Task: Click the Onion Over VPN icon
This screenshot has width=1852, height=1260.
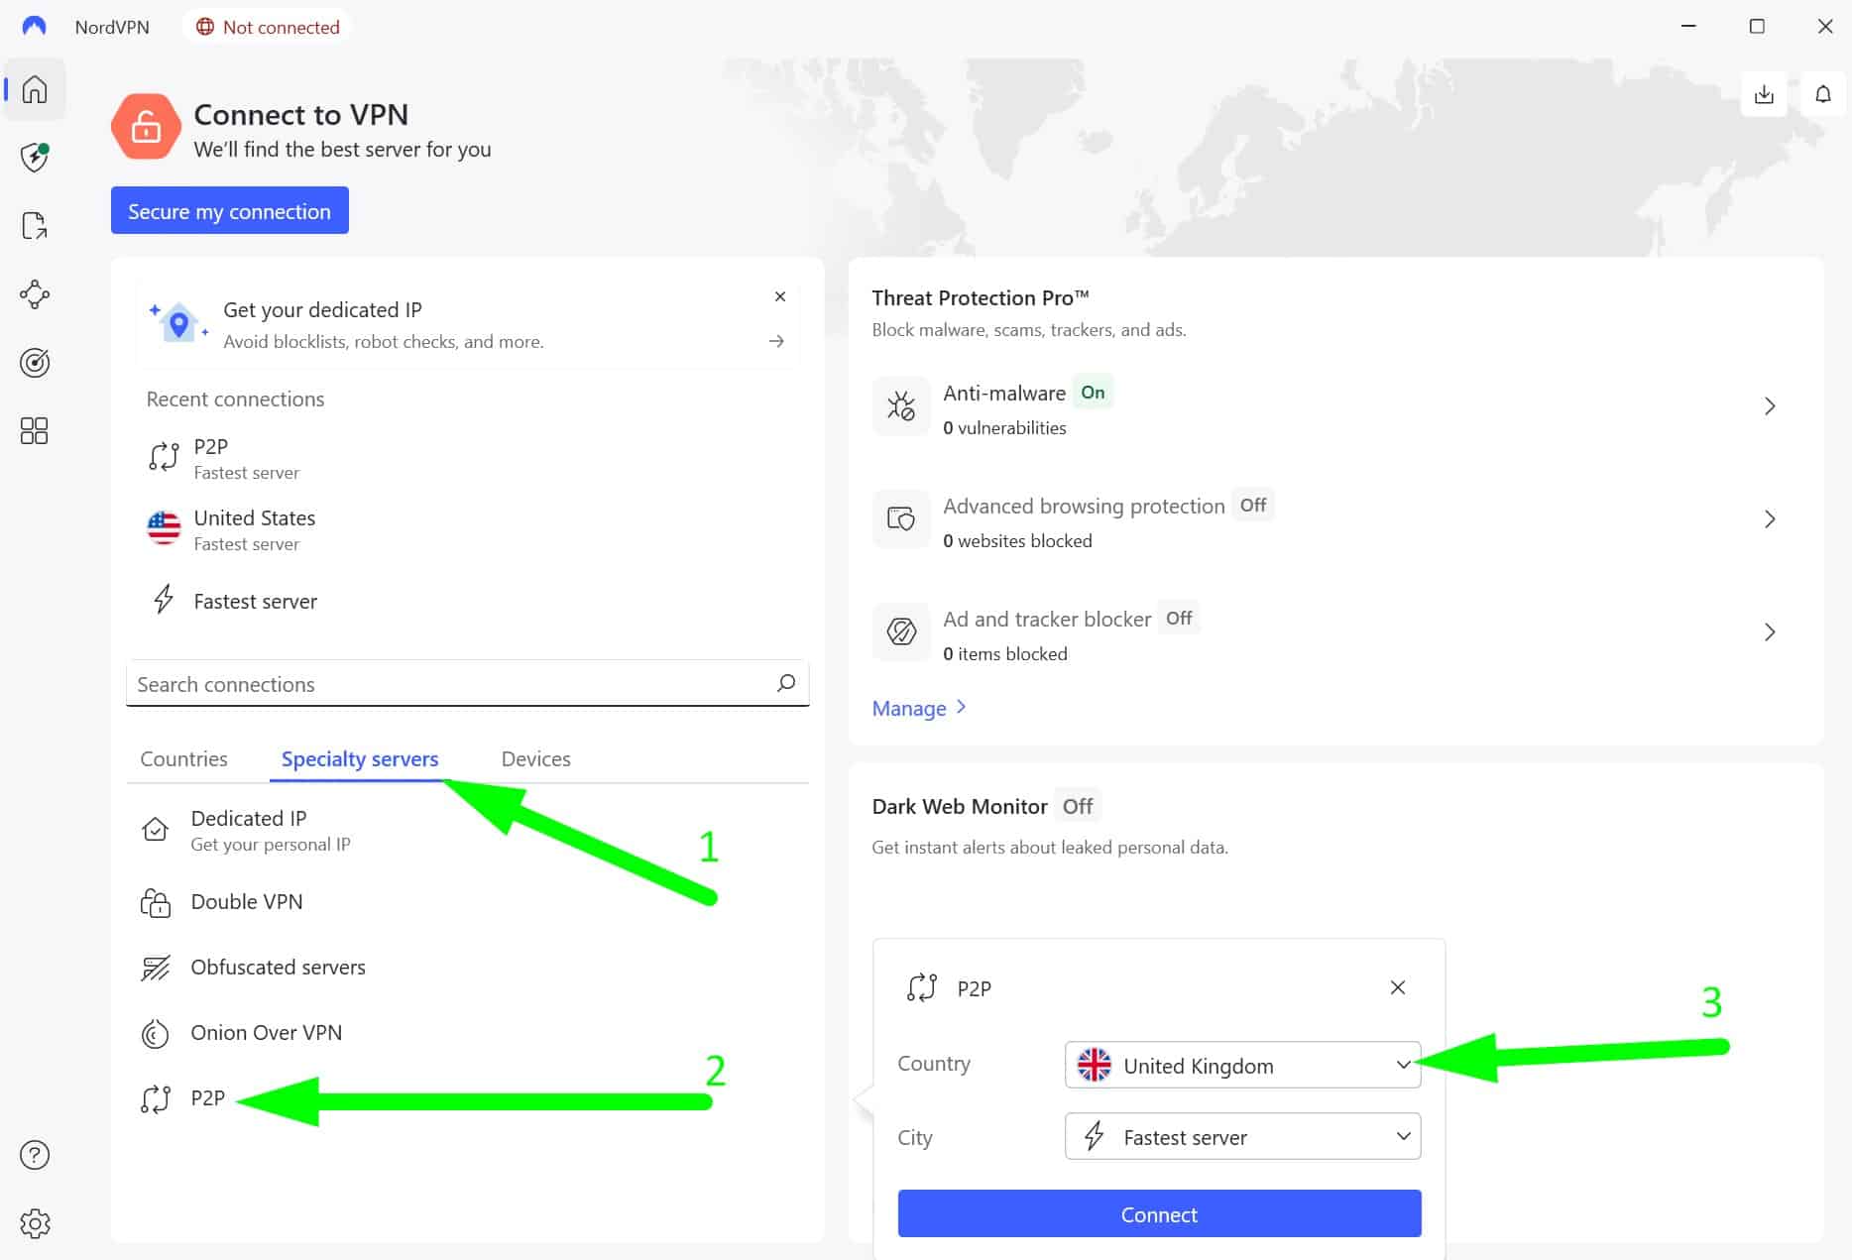Action: 156,1033
